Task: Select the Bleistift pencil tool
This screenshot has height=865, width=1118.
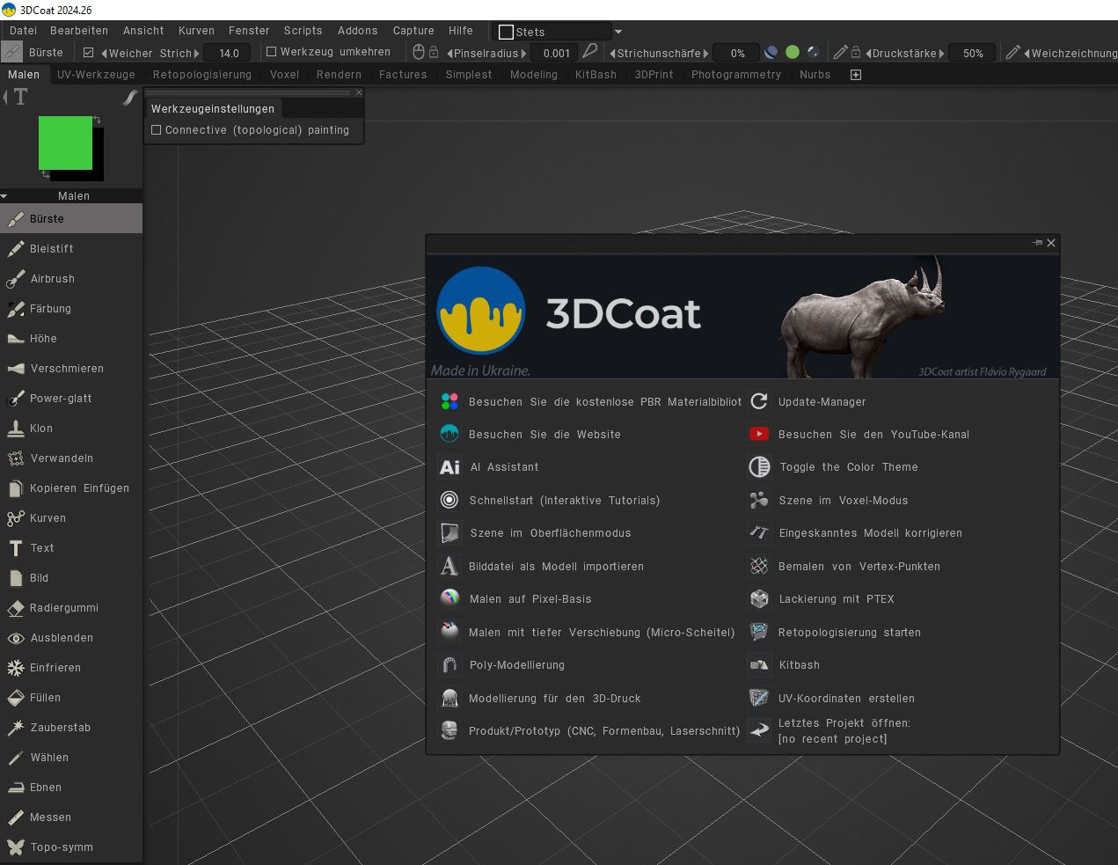Action: click(70, 249)
